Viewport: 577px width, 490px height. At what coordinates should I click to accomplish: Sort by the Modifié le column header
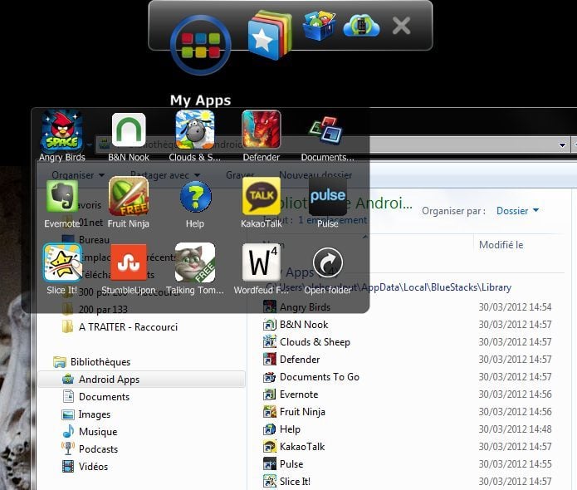click(x=501, y=245)
